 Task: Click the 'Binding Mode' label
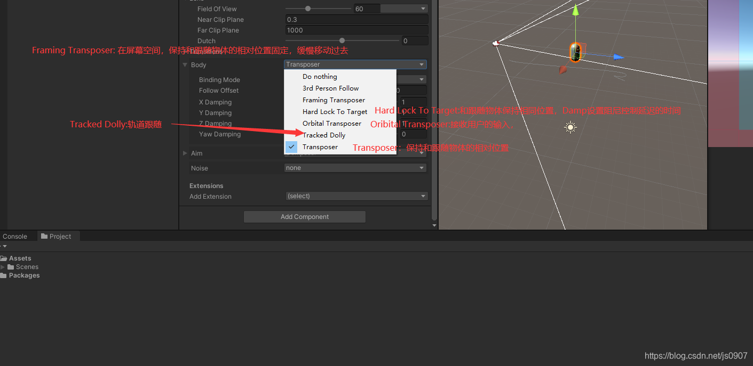click(x=219, y=80)
